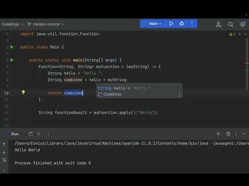Image resolution: width=249 pixels, height=186 pixels.
Task: Click the yellow lightbulb quick-fix icon
Action: (x=23, y=92)
